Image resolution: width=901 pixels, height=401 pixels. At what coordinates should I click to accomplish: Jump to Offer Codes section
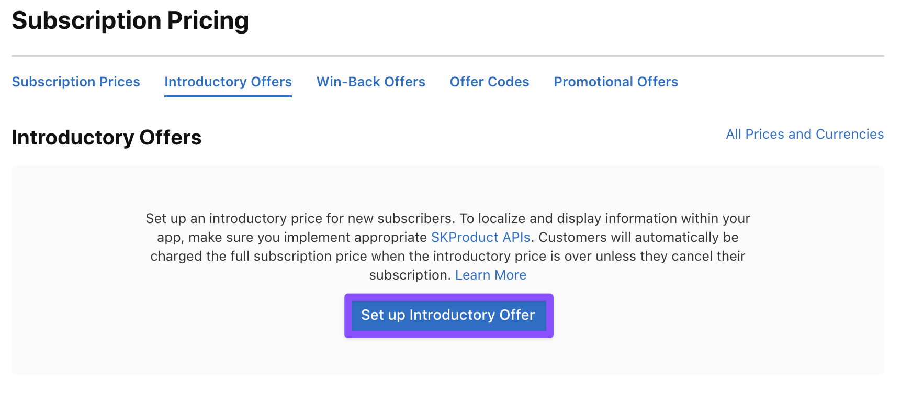click(489, 82)
